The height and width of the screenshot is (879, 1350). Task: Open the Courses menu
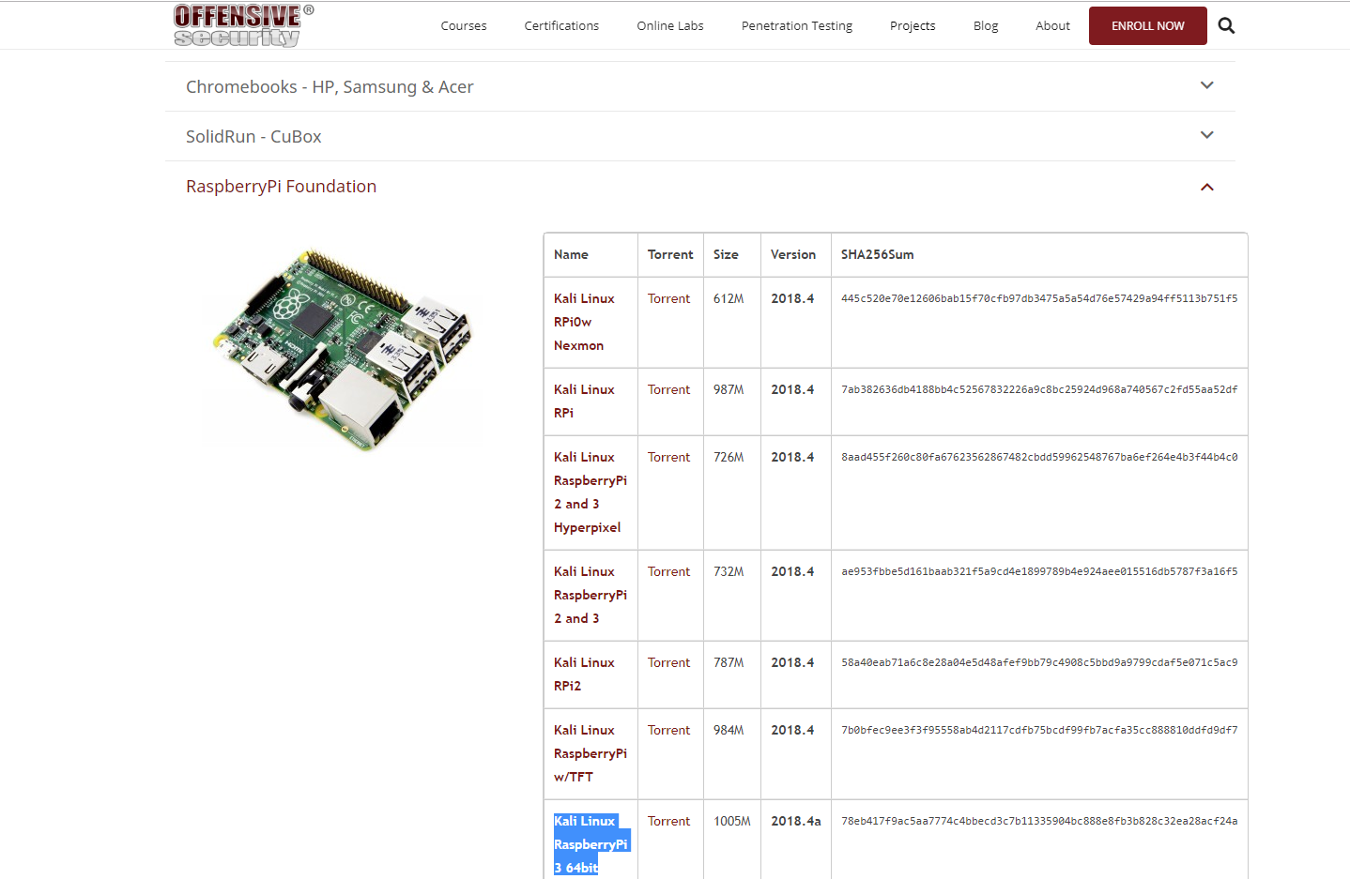464,26
